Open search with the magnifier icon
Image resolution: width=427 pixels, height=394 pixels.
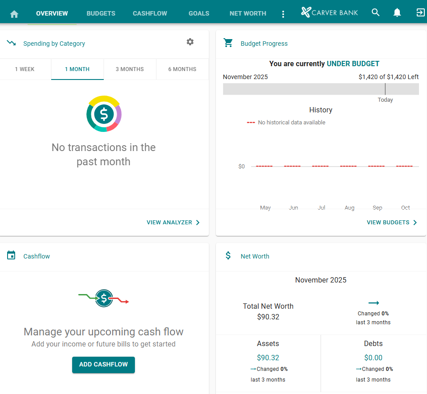[x=376, y=12]
